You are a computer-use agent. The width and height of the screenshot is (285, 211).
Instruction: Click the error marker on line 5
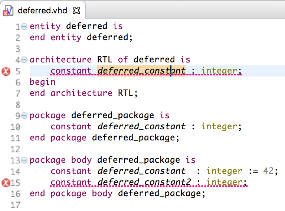click(6, 71)
